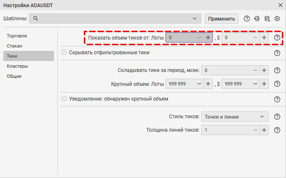This screenshot has width=286, height=178.
Task: Increase tick line thickness with plus
Action: point(264,130)
